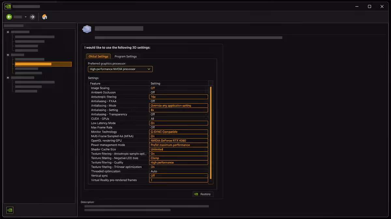Select the Image Scaling feature row
The width and height of the screenshot is (391, 219).
click(x=149, y=88)
